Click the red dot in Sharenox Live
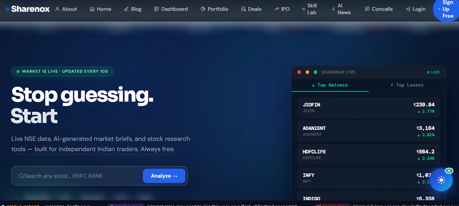 tap(299, 72)
